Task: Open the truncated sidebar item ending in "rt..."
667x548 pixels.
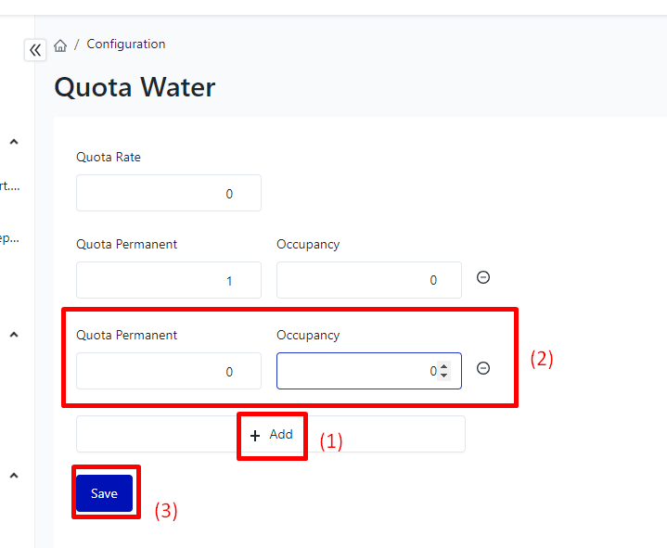Action: (x=9, y=185)
